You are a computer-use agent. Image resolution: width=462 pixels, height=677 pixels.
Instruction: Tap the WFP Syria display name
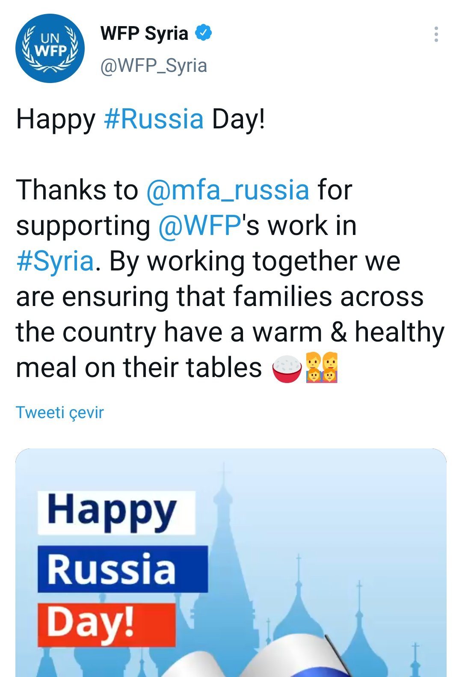[x=144, y=33]
